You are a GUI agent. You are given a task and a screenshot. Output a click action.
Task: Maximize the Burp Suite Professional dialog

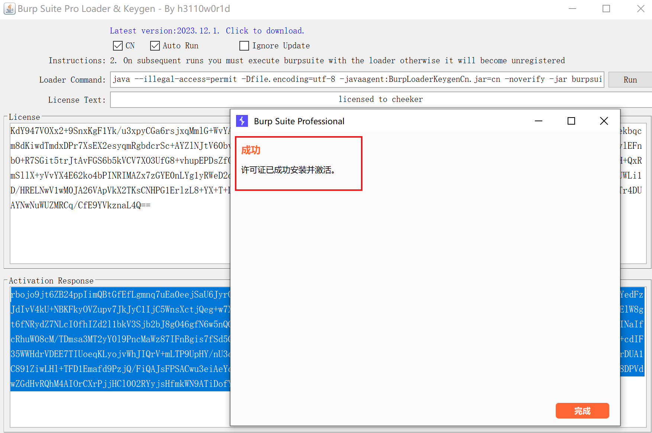point(571,121)
